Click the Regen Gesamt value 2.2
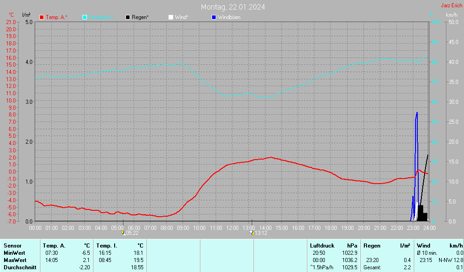This screenshot has width=464, height=272. pyautogui.click(x=406, y=267)
